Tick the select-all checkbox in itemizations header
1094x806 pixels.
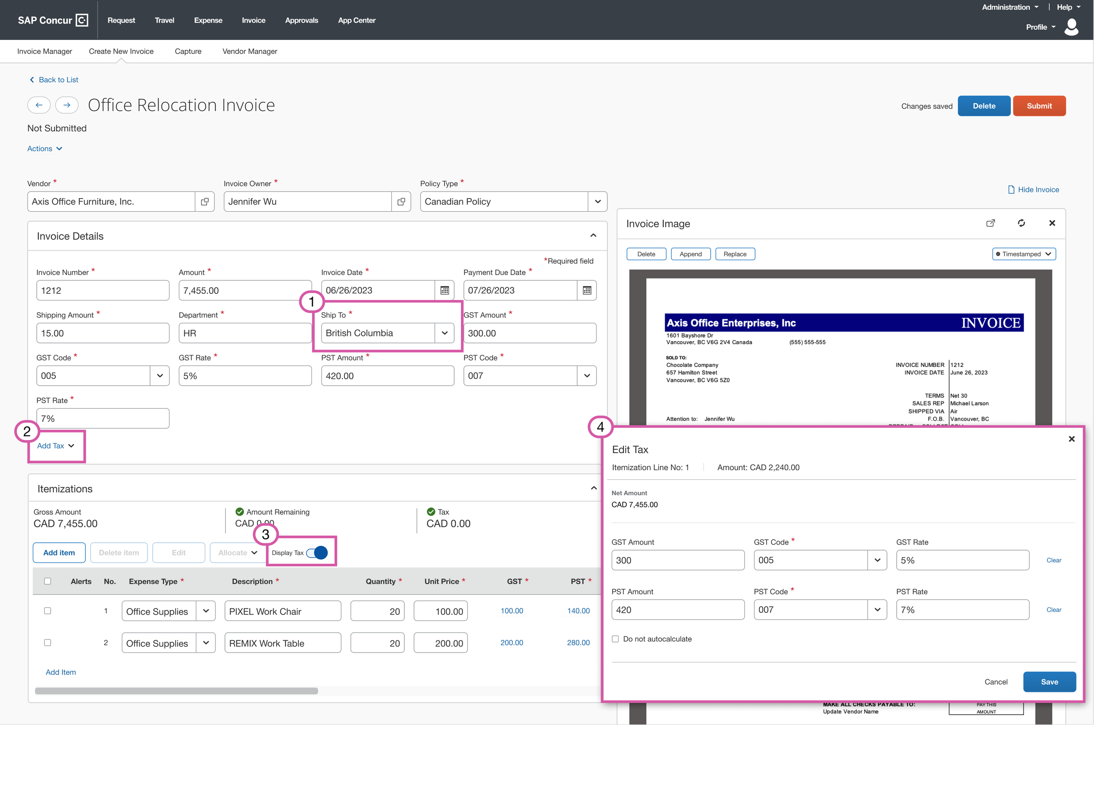[x=47, y=581]
